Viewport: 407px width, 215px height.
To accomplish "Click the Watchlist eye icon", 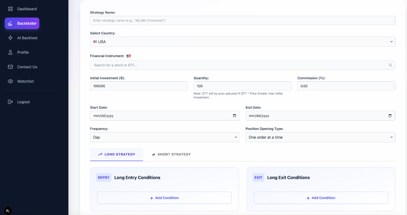I will [x=11, y=81].
